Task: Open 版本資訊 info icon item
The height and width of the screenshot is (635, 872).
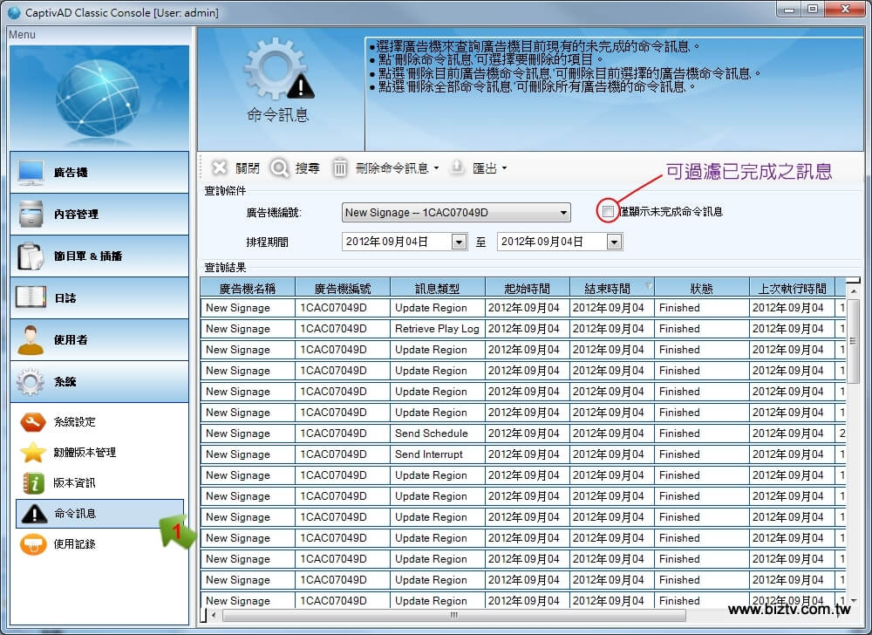Action: (x=33, y=483)
